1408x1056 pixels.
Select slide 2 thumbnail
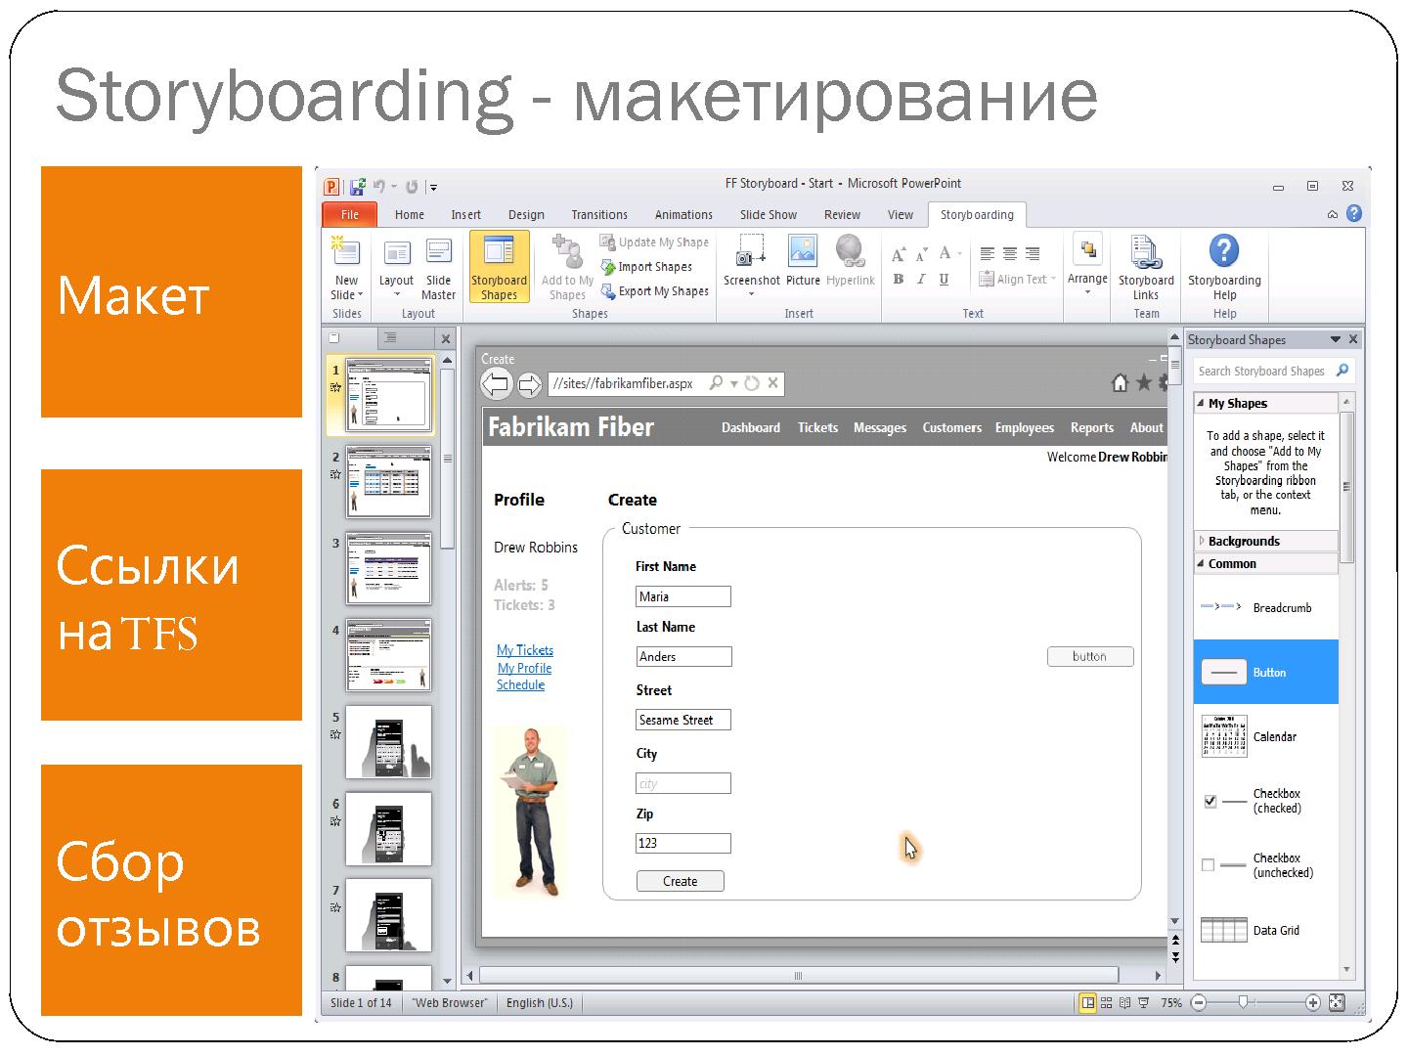coord(388,481)
